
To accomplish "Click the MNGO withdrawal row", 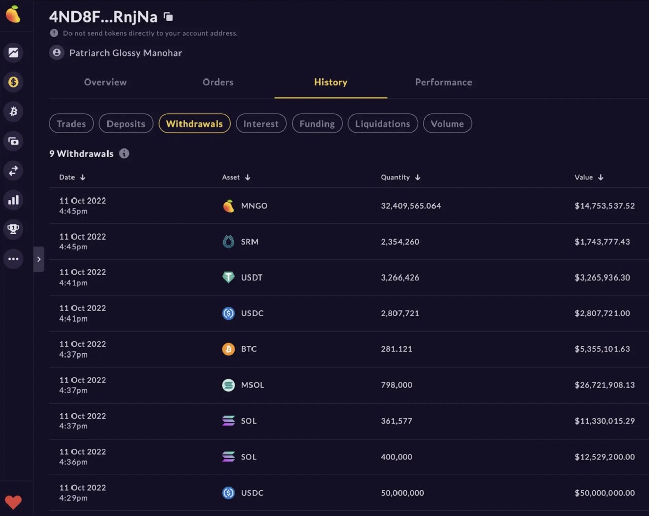I will tap(345, 206).
